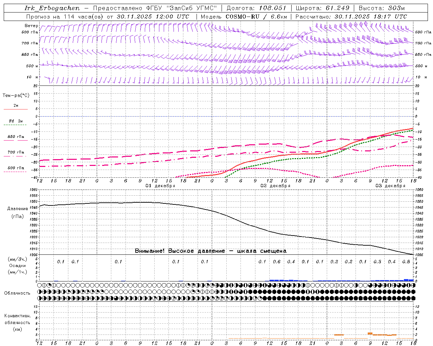Click the precipitation label "Осадки"
The width and height of the screenshot is (433, 346).
click(18, 266)
